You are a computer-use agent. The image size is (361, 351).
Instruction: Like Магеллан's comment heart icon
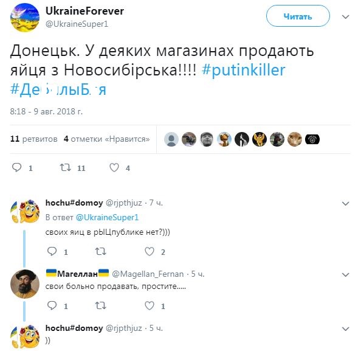coord(150,305)
